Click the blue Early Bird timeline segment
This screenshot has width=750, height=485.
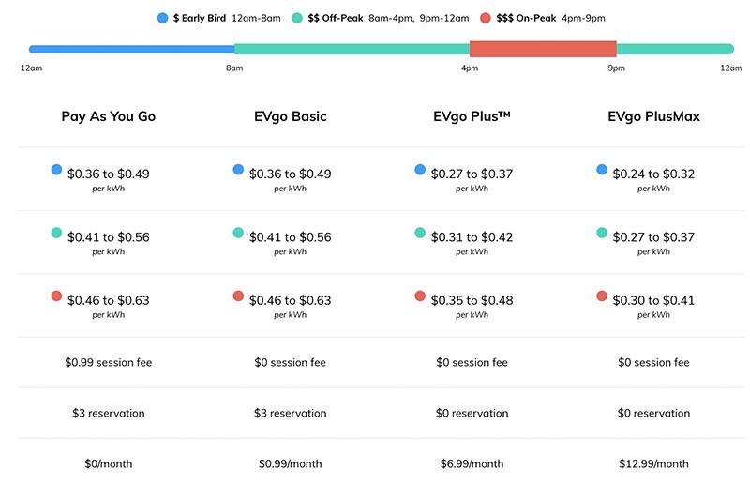coord(131,49)
